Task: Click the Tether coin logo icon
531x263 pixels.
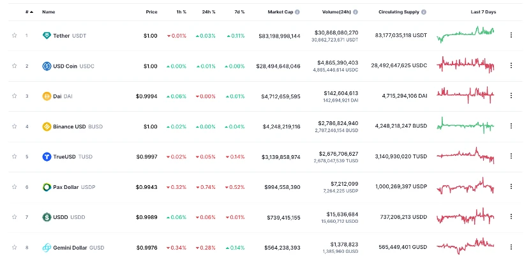Action: 47,36
